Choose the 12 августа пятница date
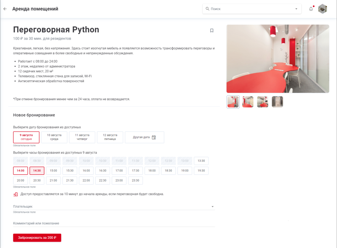 pyautogui.click(x=110, y=137)
